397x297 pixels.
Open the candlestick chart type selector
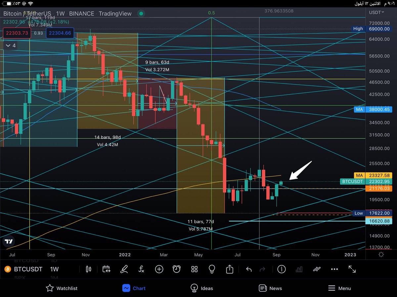pyautogui.click(x=88, y=269)
